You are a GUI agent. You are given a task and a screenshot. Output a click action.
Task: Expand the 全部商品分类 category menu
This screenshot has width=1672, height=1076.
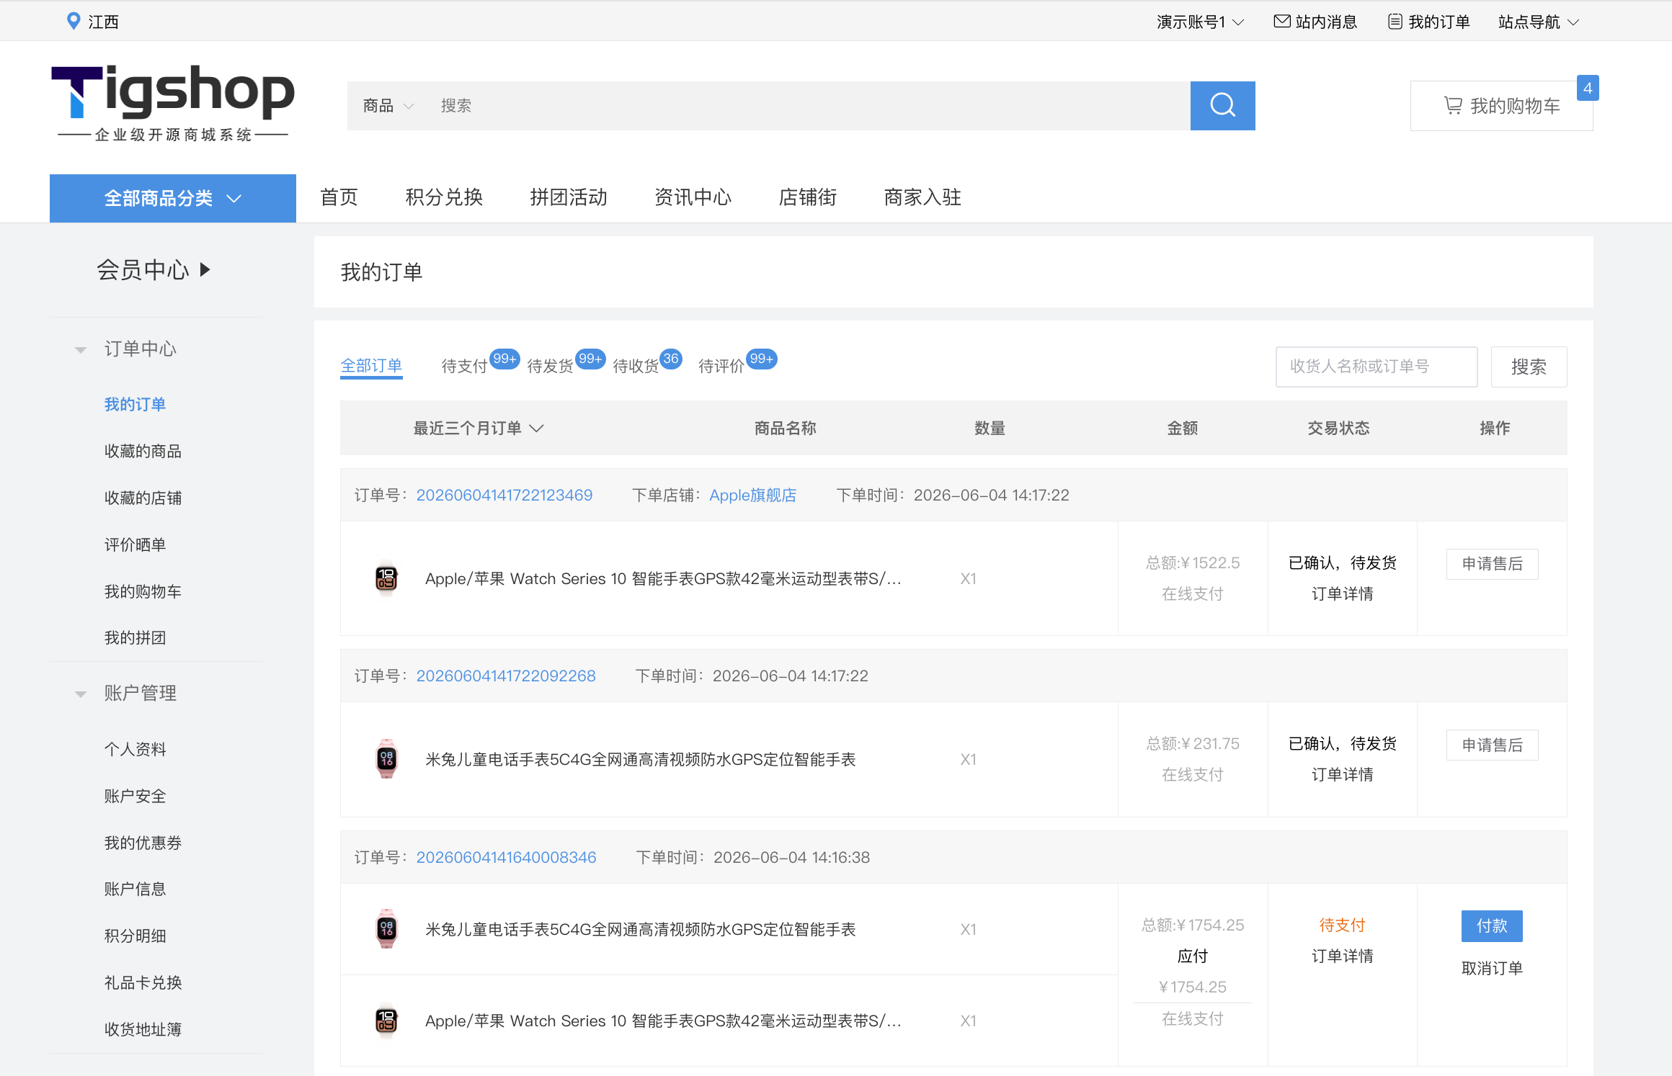173,198
